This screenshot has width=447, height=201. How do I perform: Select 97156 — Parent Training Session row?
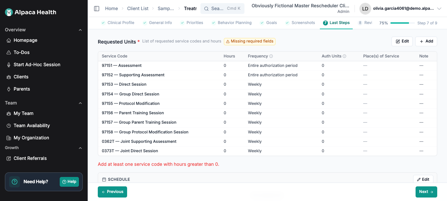pos(267,113)
